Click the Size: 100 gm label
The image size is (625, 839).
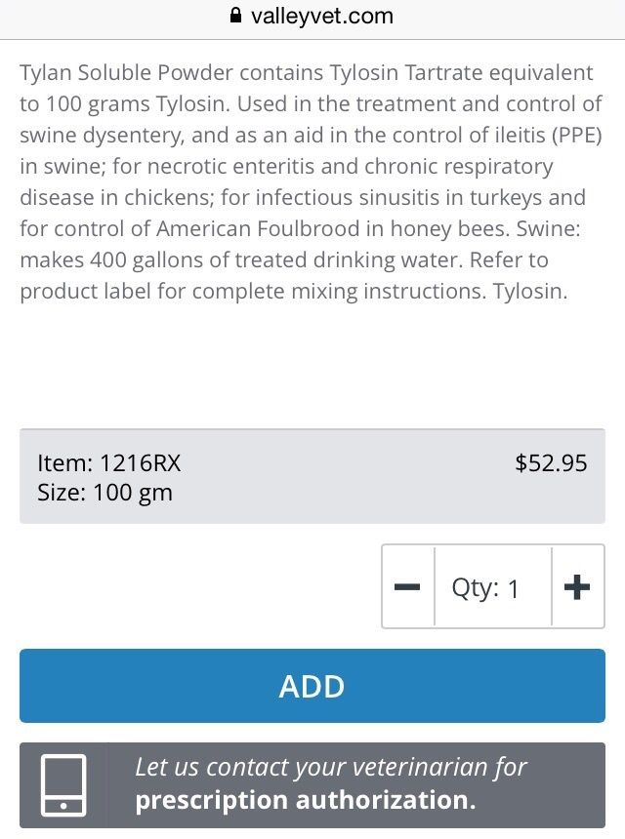[x=104, y=493]
